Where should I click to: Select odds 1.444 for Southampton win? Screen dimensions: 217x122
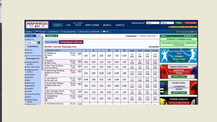(x=86, y=79)
